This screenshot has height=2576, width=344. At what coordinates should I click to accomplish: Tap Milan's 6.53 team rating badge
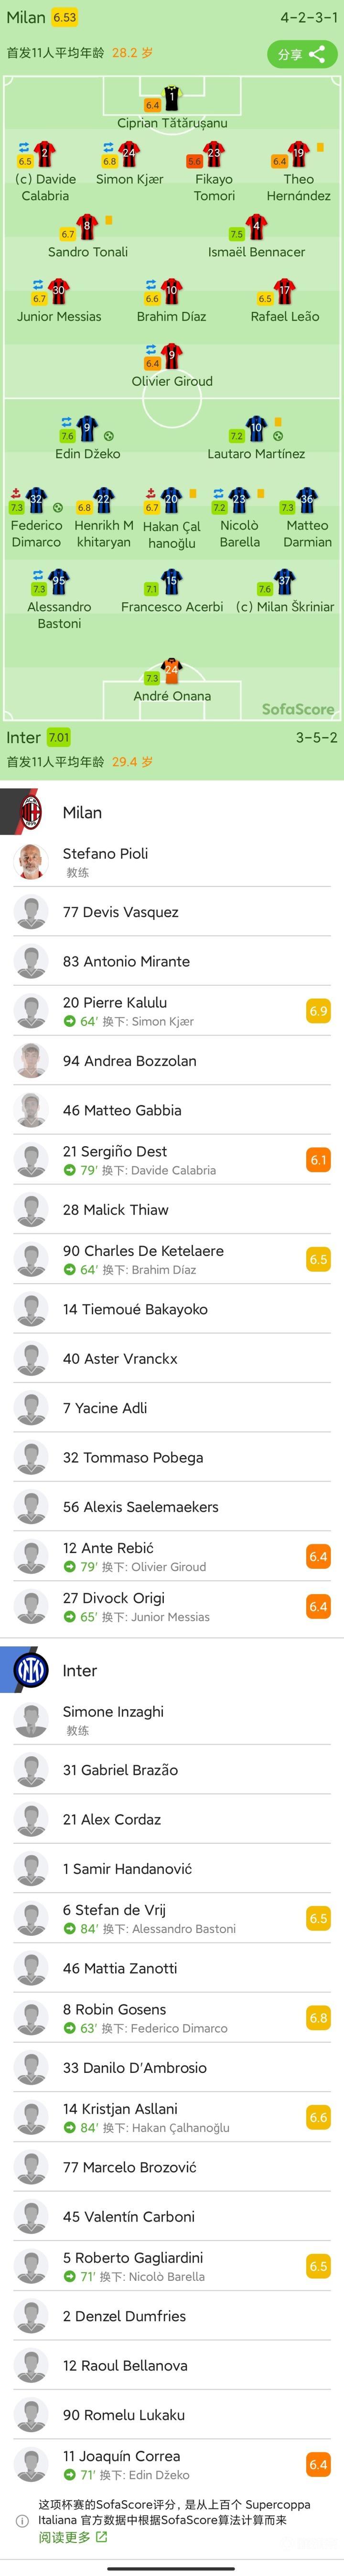(x=65, y=17)
